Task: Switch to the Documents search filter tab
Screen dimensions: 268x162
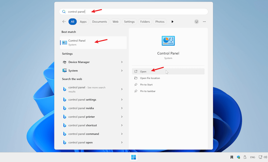Action: (x=99, y=22)
